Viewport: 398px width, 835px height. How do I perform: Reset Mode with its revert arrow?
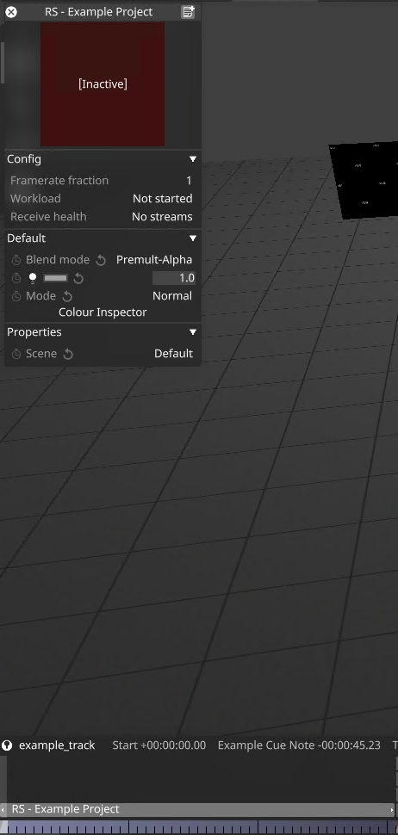[x=67, y=296]
